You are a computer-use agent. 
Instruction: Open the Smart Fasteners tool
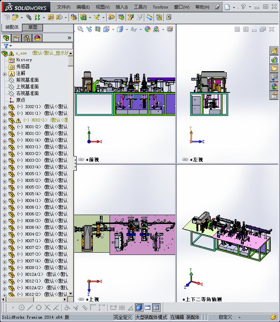click(51, 17)
